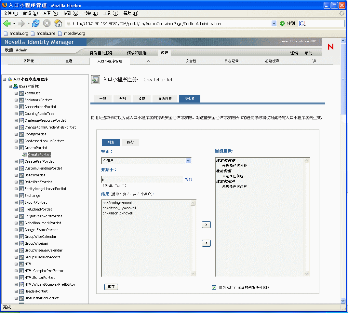Click the browser Back arrow
Image resolution: width=348 pixels, height=313 pixels.
click(7, 23)
